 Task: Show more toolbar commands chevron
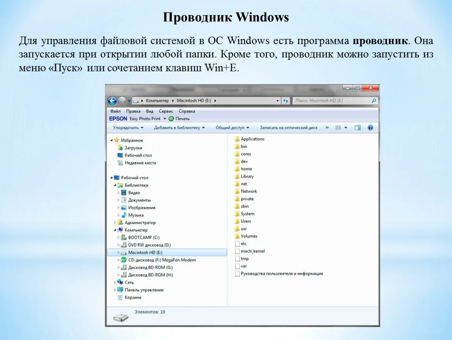[327, 127]
